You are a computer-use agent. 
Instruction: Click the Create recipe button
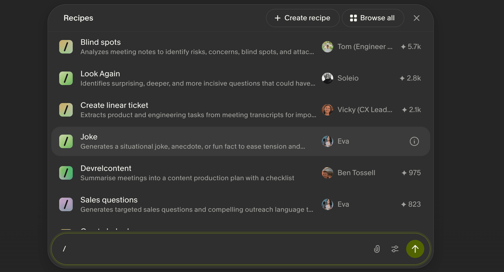302,18
